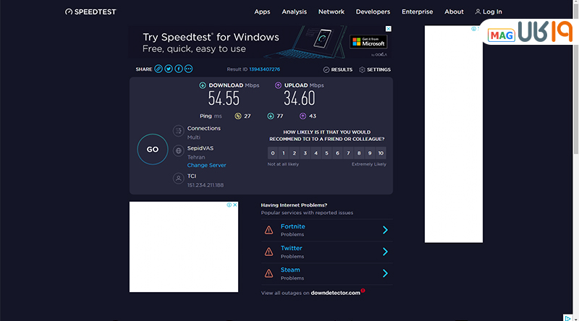Viewport: 579px width, 321px height.
Task: Click the idle ping latency icon
Action: click(x=238, y=116)
